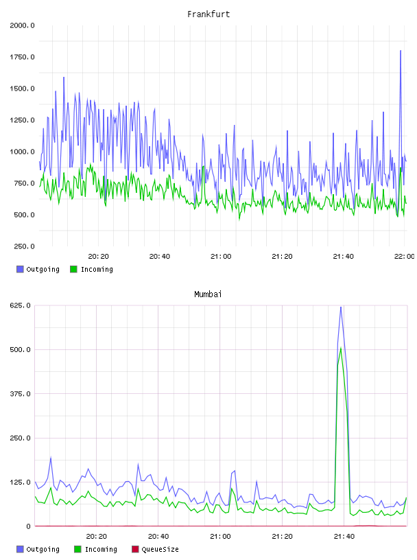Click the 22:00 time label on Frankfurt chart

click(x=405, y=257)
